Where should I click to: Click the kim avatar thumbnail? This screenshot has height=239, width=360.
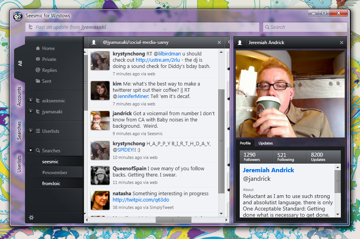click(100, 91)
